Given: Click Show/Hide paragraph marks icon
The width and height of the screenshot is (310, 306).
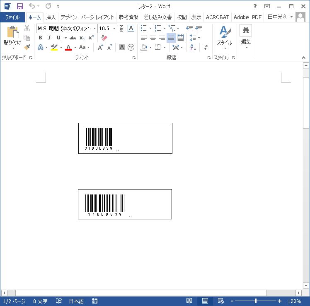Looking at the screenshot, I should pos(206,47).
